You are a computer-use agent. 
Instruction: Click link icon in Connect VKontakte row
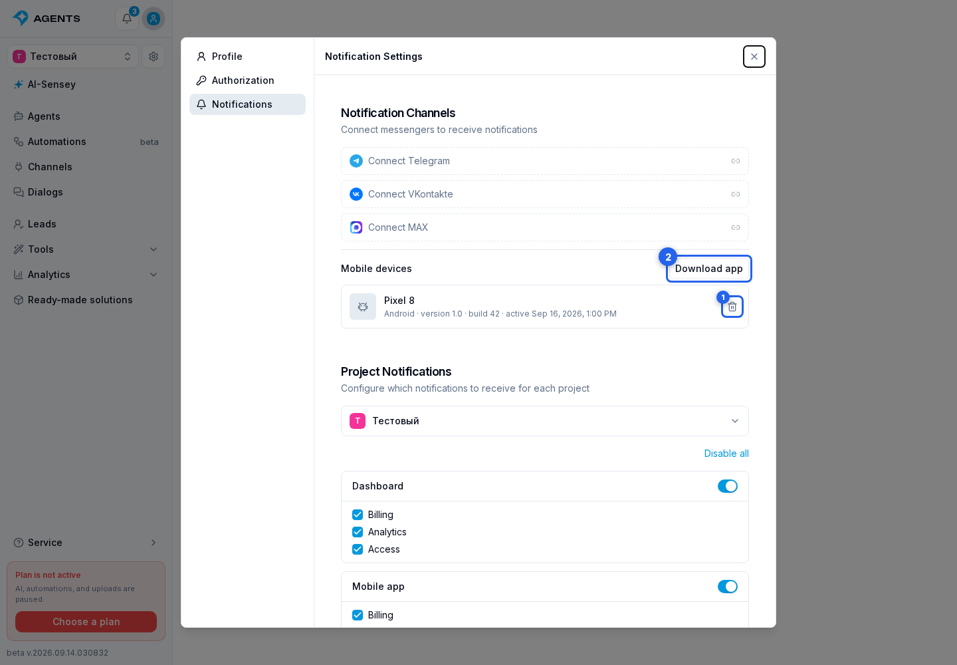[x=736, y=194]
